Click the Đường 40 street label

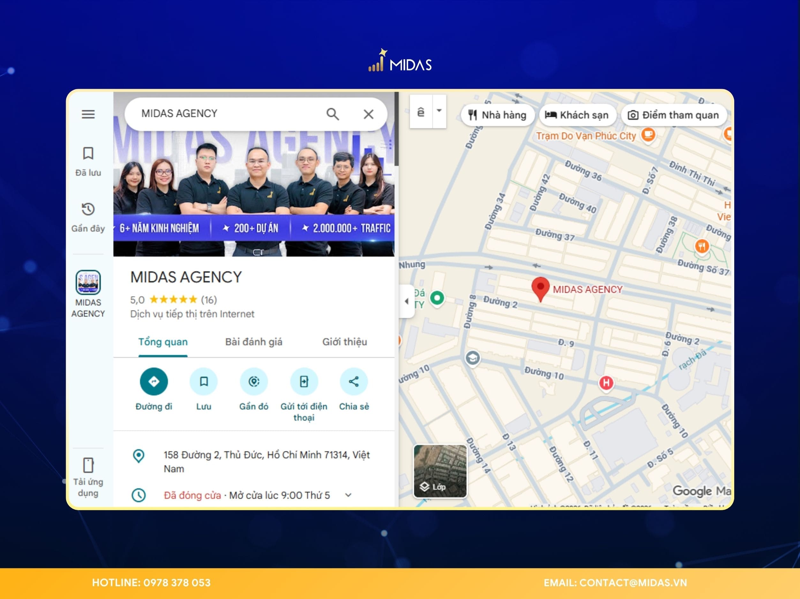577,203
